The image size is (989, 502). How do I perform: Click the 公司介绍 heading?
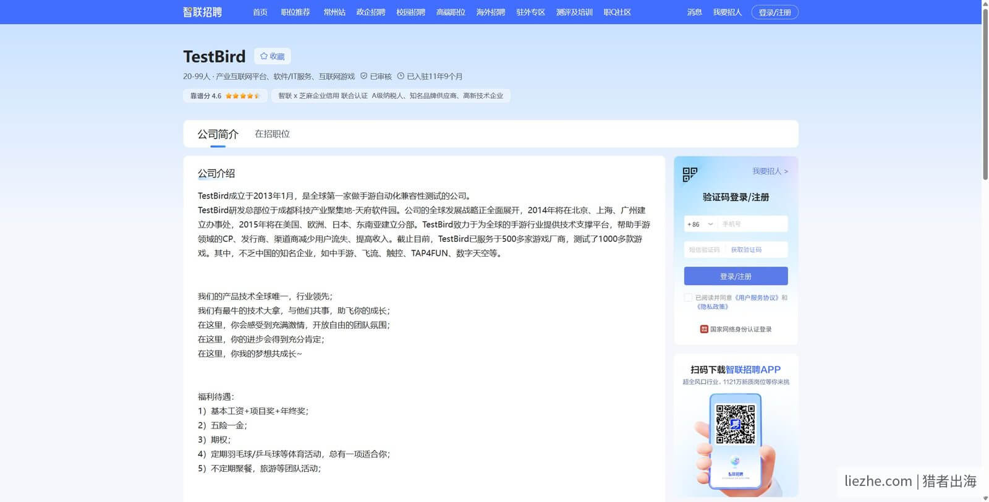tap(216, 174)
